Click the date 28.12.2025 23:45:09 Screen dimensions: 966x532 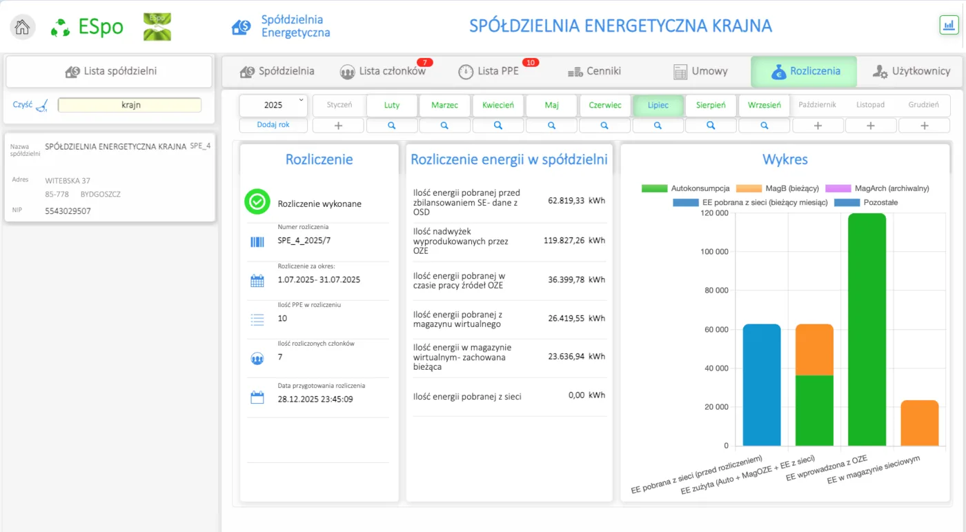click(315, 399)
